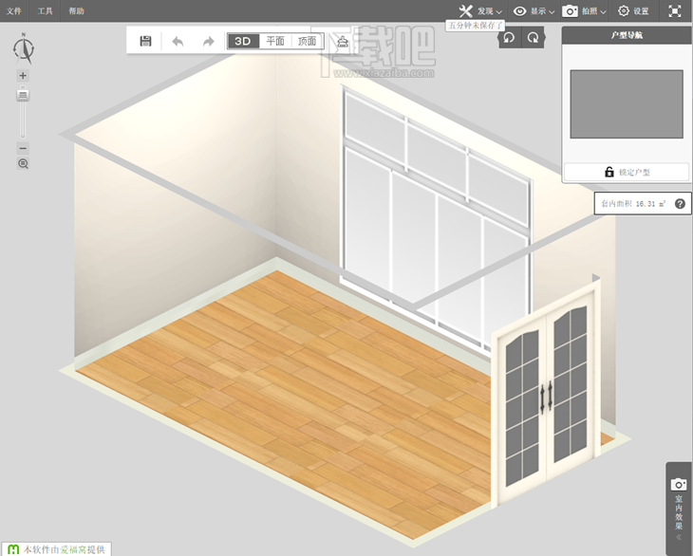Viewport: 693px width, 556px height.
Task: Click the 套内面积 area readout
Action: pyautogui.click(x=633, y=204)
